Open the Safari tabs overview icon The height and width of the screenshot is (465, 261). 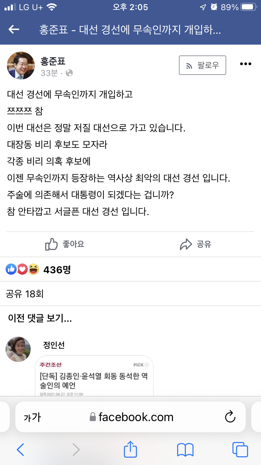(x=240, y=450)
